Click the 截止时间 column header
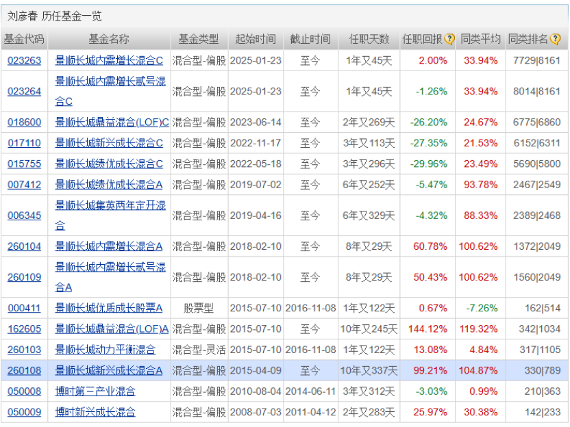This screenshot has width=570, height=427. [x=311, y=39]
